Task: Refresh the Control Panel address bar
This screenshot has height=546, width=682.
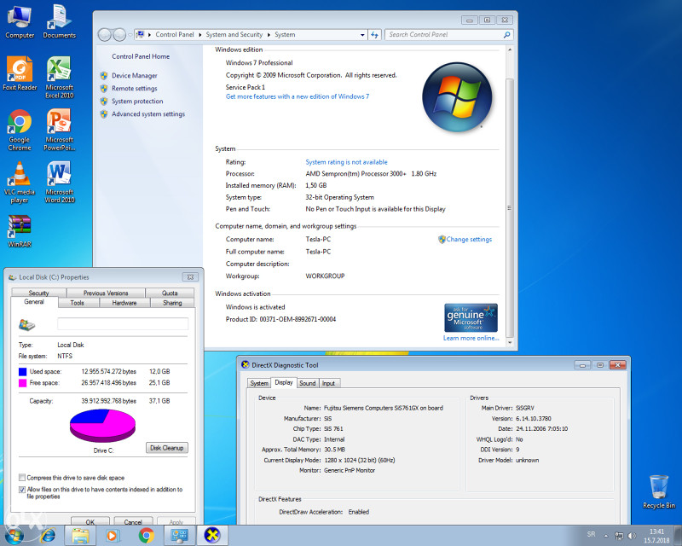Action: [374, 35]
